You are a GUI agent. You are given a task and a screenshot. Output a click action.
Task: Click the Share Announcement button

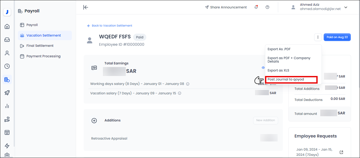pos(226,7)
